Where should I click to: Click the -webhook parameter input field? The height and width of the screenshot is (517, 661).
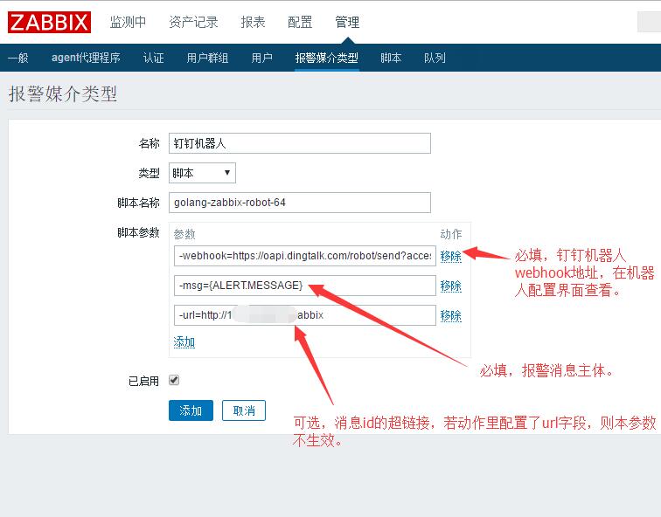click(x=305, y=256)
